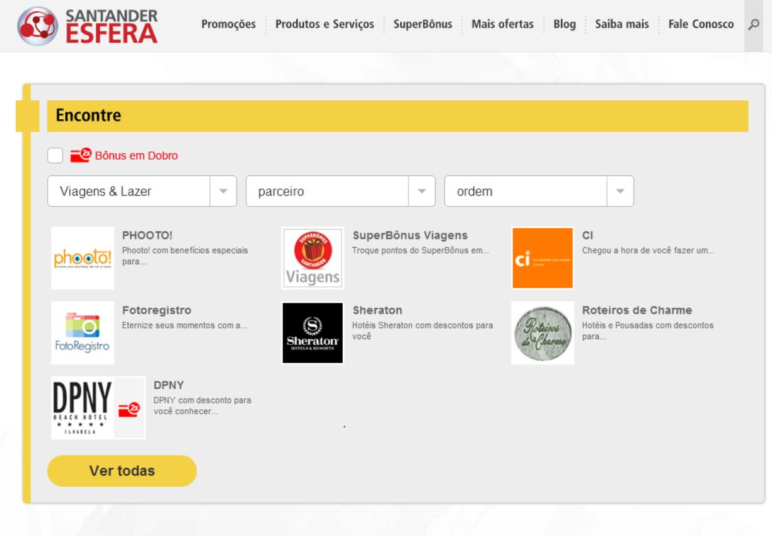Click the 2x bonus badge on DPNY

click(129, 410)
